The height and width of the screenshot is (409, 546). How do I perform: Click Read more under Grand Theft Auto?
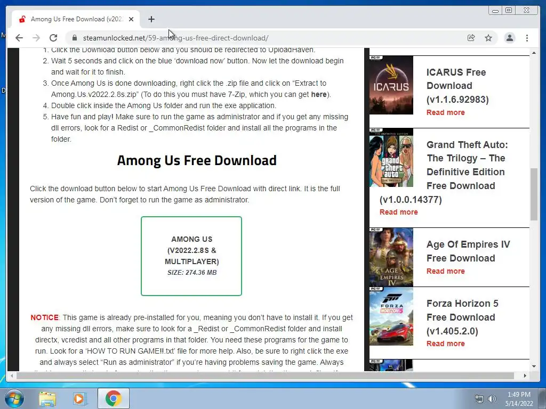[x=398, y=212]
